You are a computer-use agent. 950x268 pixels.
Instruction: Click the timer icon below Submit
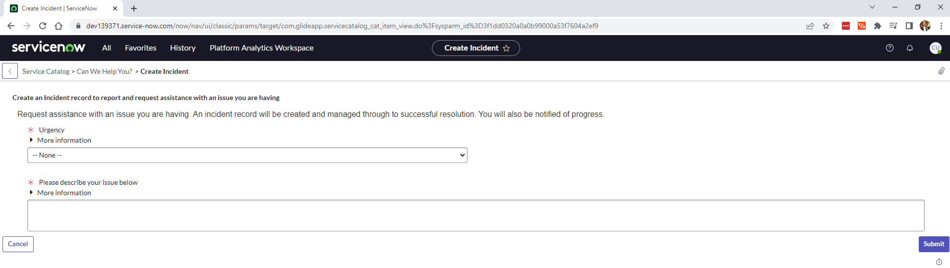939,262
